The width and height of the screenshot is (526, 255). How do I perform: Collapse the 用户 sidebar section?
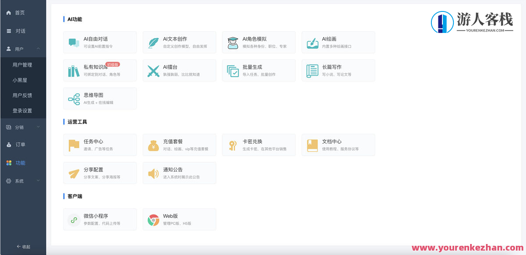tap(23, 49)
